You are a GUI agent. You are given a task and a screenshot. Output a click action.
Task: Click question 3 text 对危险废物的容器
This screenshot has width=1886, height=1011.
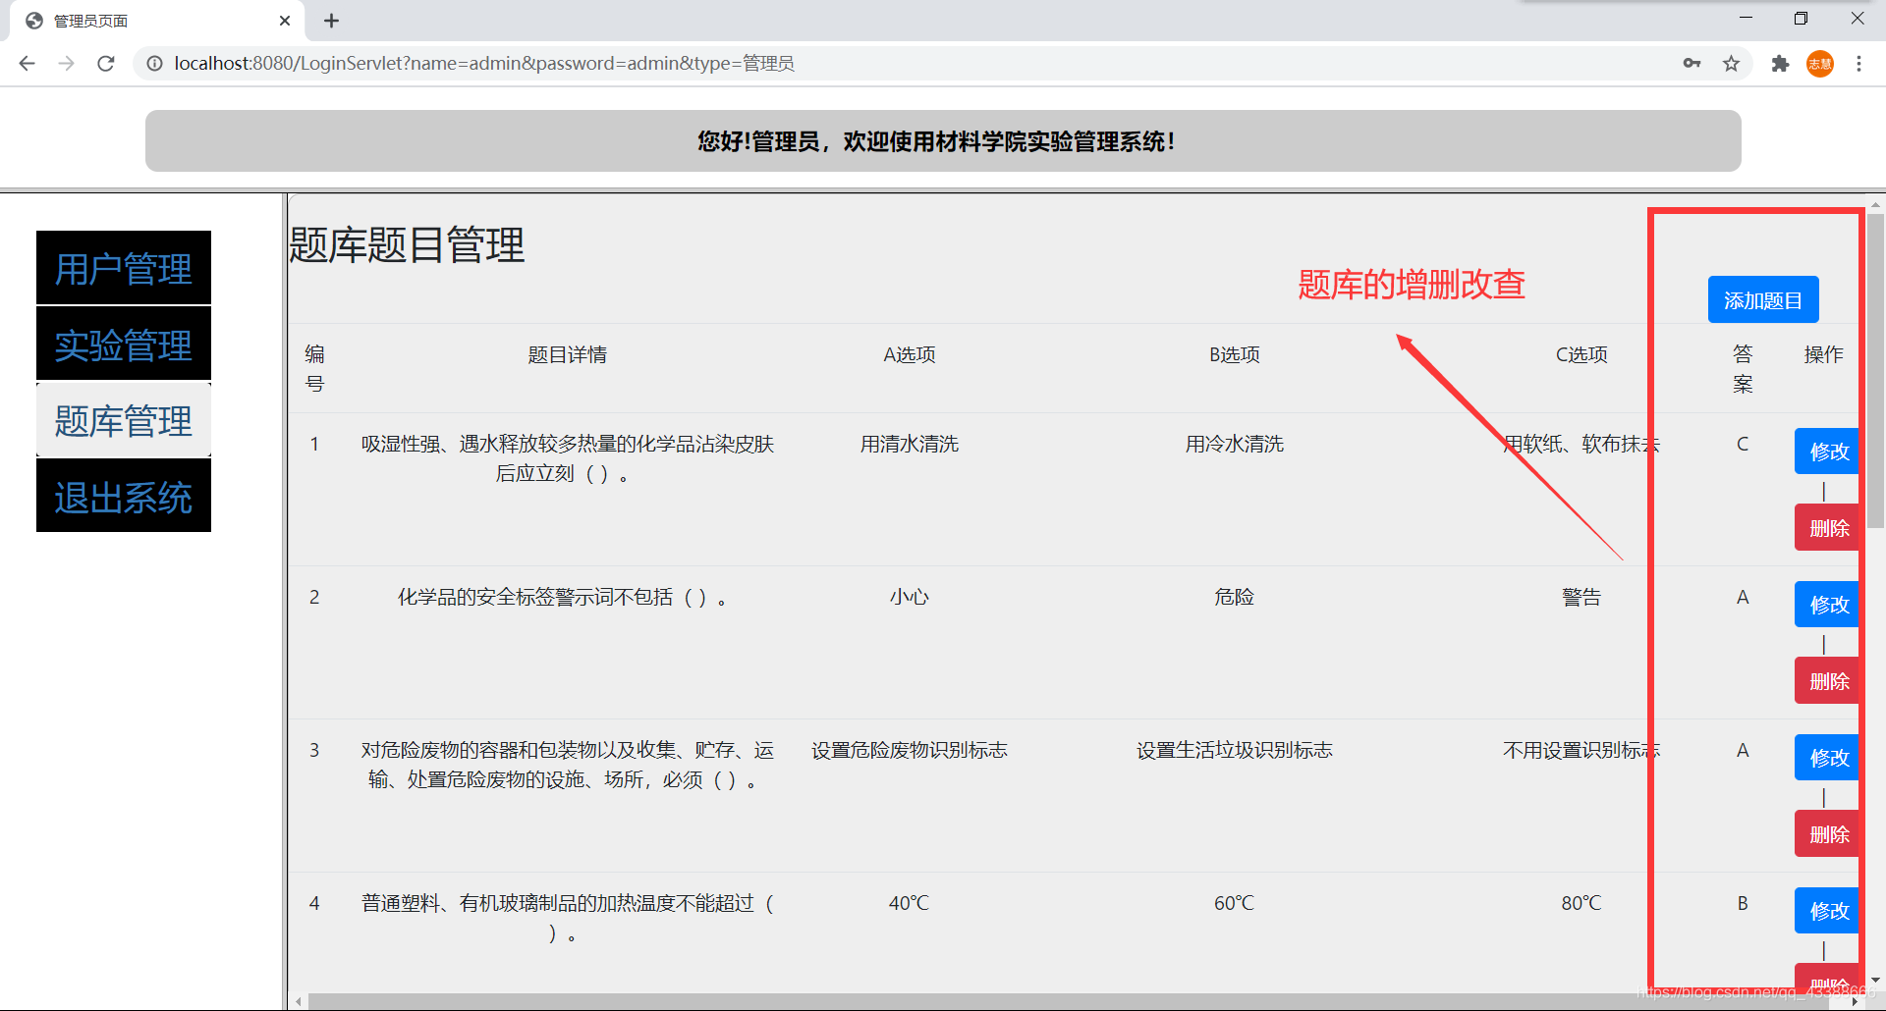point(568,765)
